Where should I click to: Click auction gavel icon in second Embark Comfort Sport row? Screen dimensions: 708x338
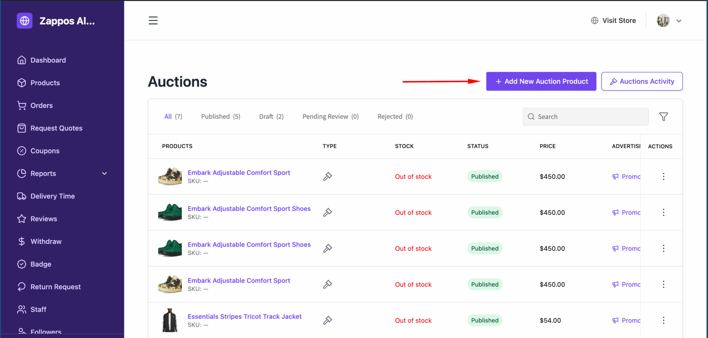pos(327,285)
